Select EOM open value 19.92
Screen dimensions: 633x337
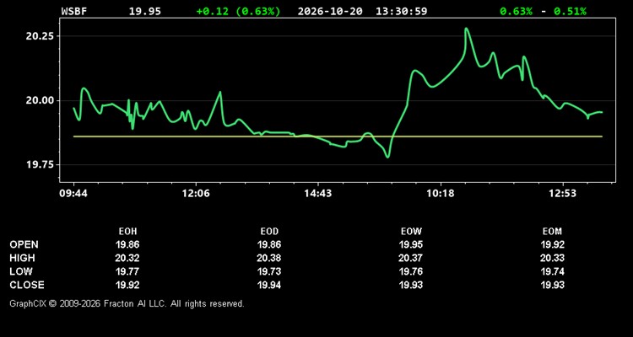coord(552,244)
